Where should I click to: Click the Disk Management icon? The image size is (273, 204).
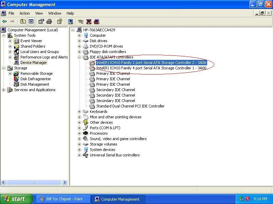point(16,84)
